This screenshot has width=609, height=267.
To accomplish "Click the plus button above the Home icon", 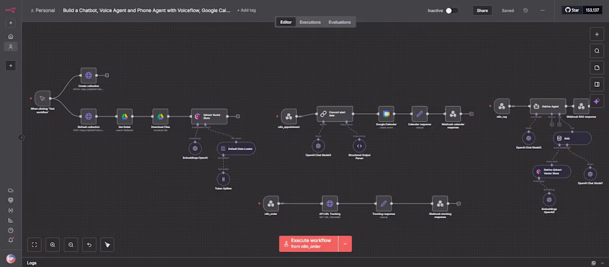I will [x=11, y=23].
